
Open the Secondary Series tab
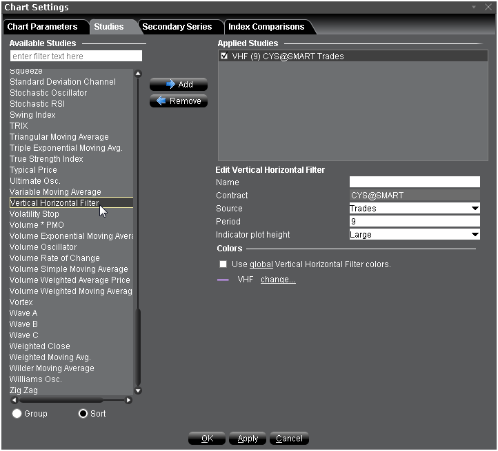click(x=177, y=27)
